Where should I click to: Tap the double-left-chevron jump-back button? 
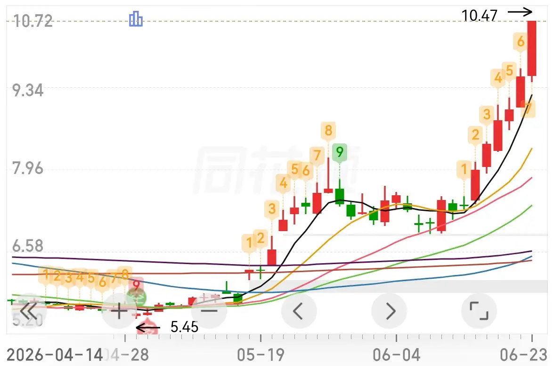29,311
